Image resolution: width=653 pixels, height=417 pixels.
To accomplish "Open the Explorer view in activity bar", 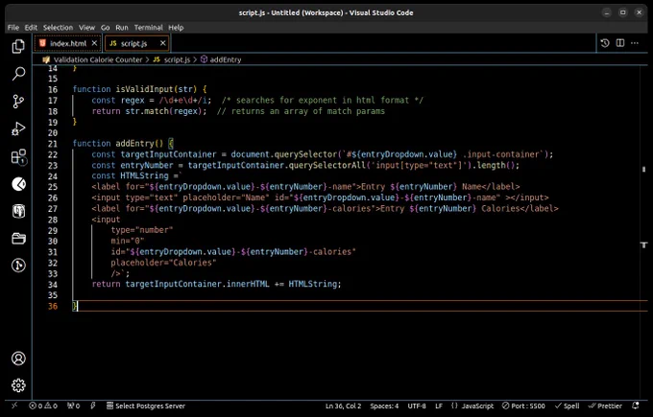I will click(18, 46).
